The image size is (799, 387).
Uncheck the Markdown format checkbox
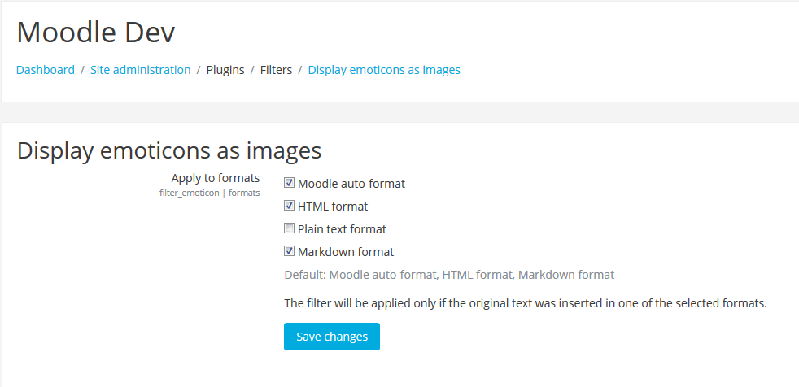(290, 251)
